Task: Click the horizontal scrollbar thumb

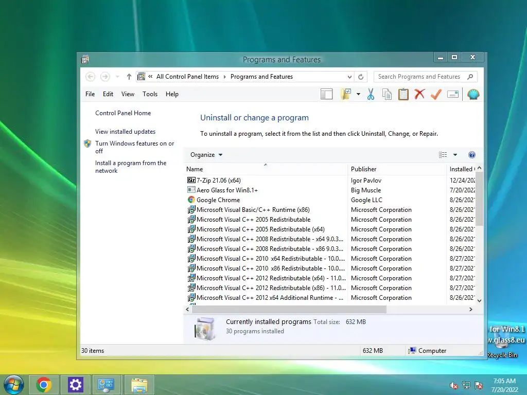Action: [x=289, y=309]
